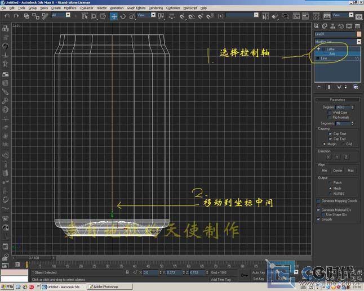Click Make Unique icon under stack
364x291 pixels.
tap(339, 87)
